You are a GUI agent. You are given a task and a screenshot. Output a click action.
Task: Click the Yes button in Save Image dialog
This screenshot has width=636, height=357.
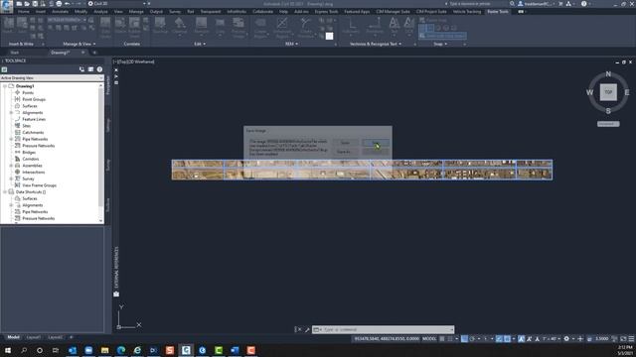pos(376,143)
